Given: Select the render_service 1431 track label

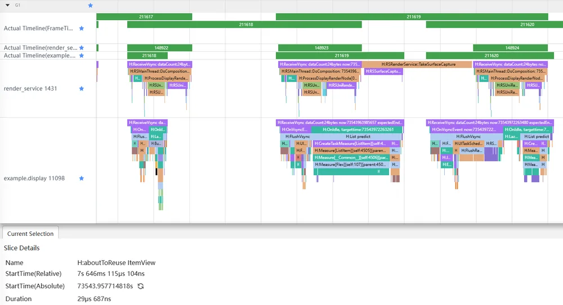Looking at the screenshot, I should tap(30, 89).
